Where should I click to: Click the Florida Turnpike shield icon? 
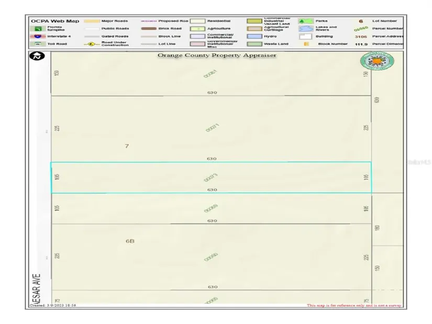[38, 28]
